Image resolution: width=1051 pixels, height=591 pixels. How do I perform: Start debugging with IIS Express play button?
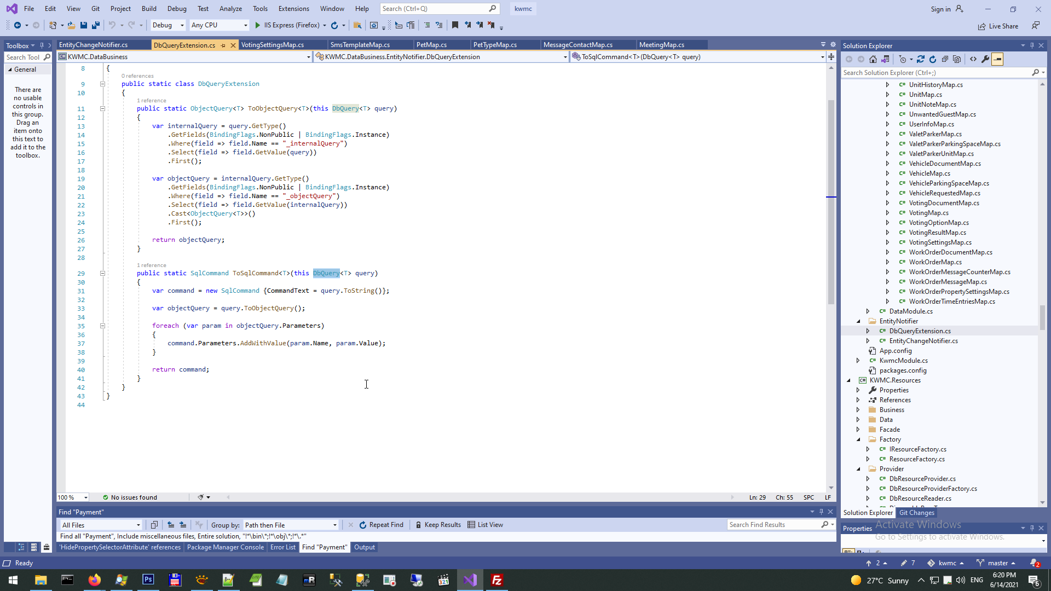(x=257, y=25)
